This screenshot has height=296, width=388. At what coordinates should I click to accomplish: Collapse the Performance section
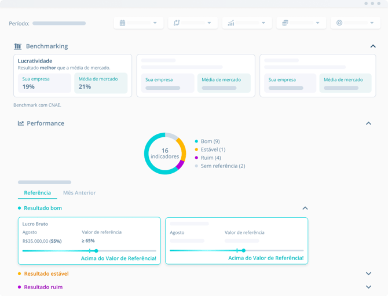click(368, 123)
